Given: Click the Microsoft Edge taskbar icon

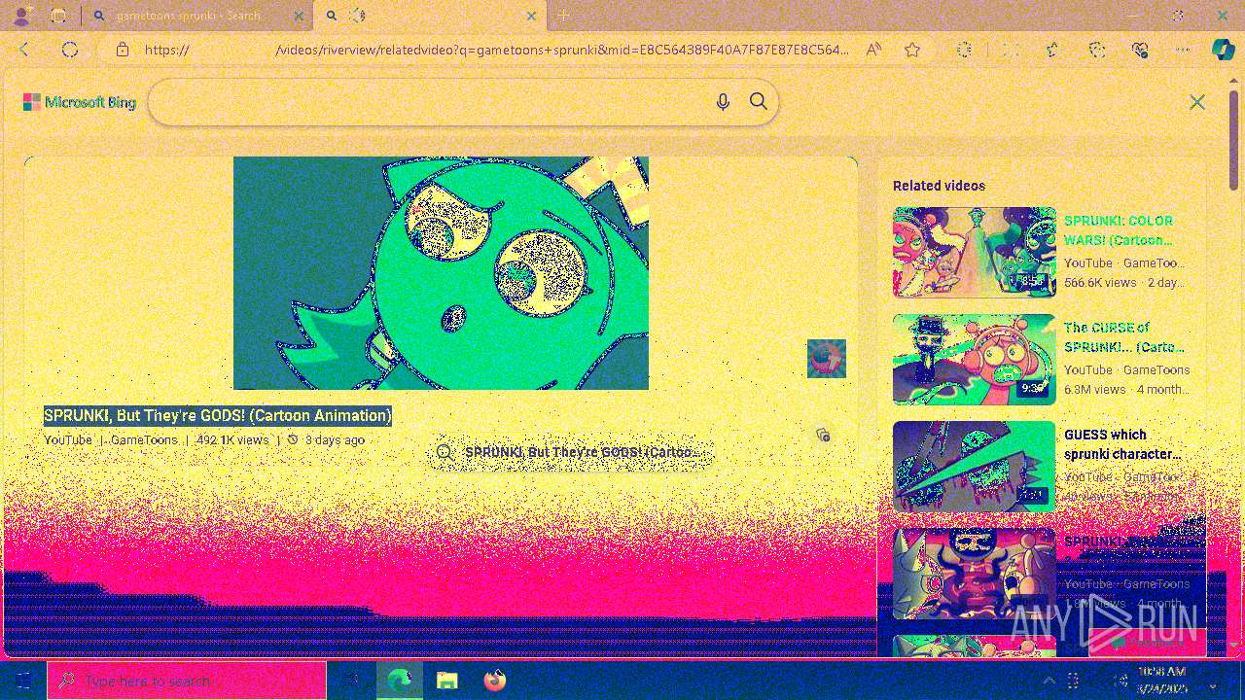Looking at the screenshot, I should (x=400, y=682).
